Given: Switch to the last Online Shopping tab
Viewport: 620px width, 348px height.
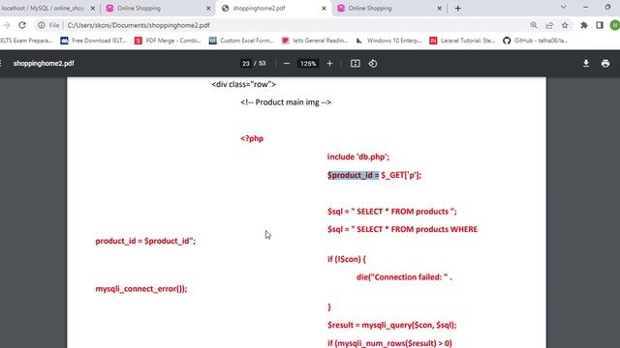Looking at the screenshot, I should [389, 8].
